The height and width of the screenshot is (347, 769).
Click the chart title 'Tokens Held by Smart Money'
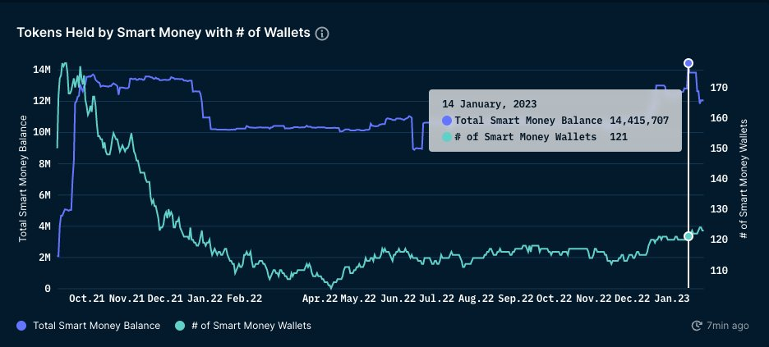[x=109, y=33]
